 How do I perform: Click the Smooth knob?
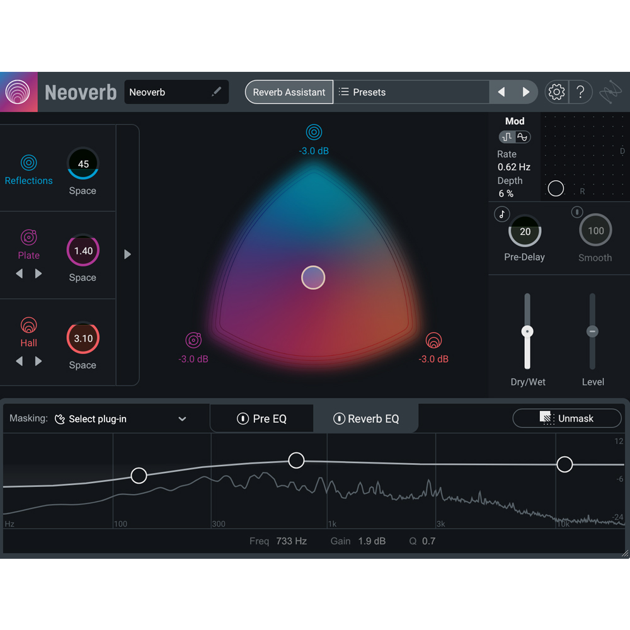595,230
